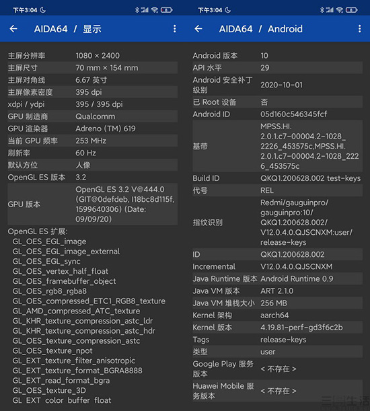The height and width of the screenshot is (411, 370).
Task: Open overflow menu on Android screen
Action: click(359, 29)
